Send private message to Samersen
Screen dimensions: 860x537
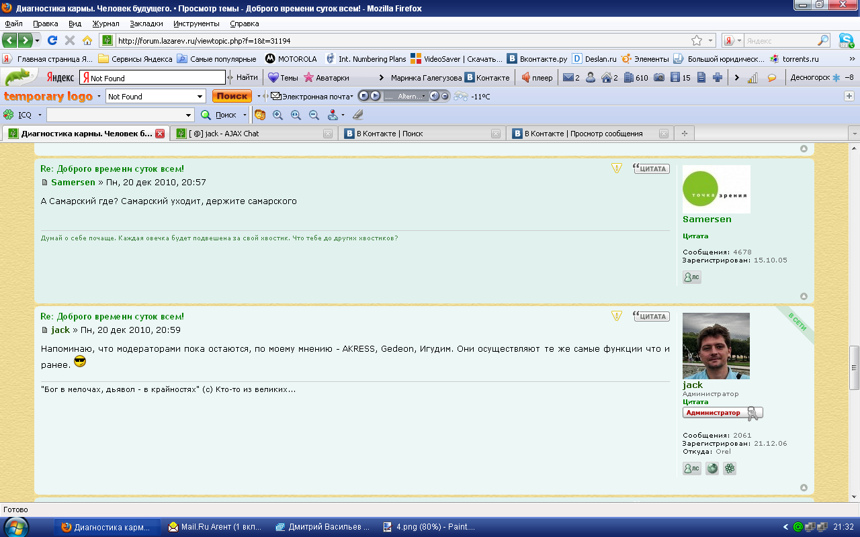pyautogui.click(x=691, y=277)
